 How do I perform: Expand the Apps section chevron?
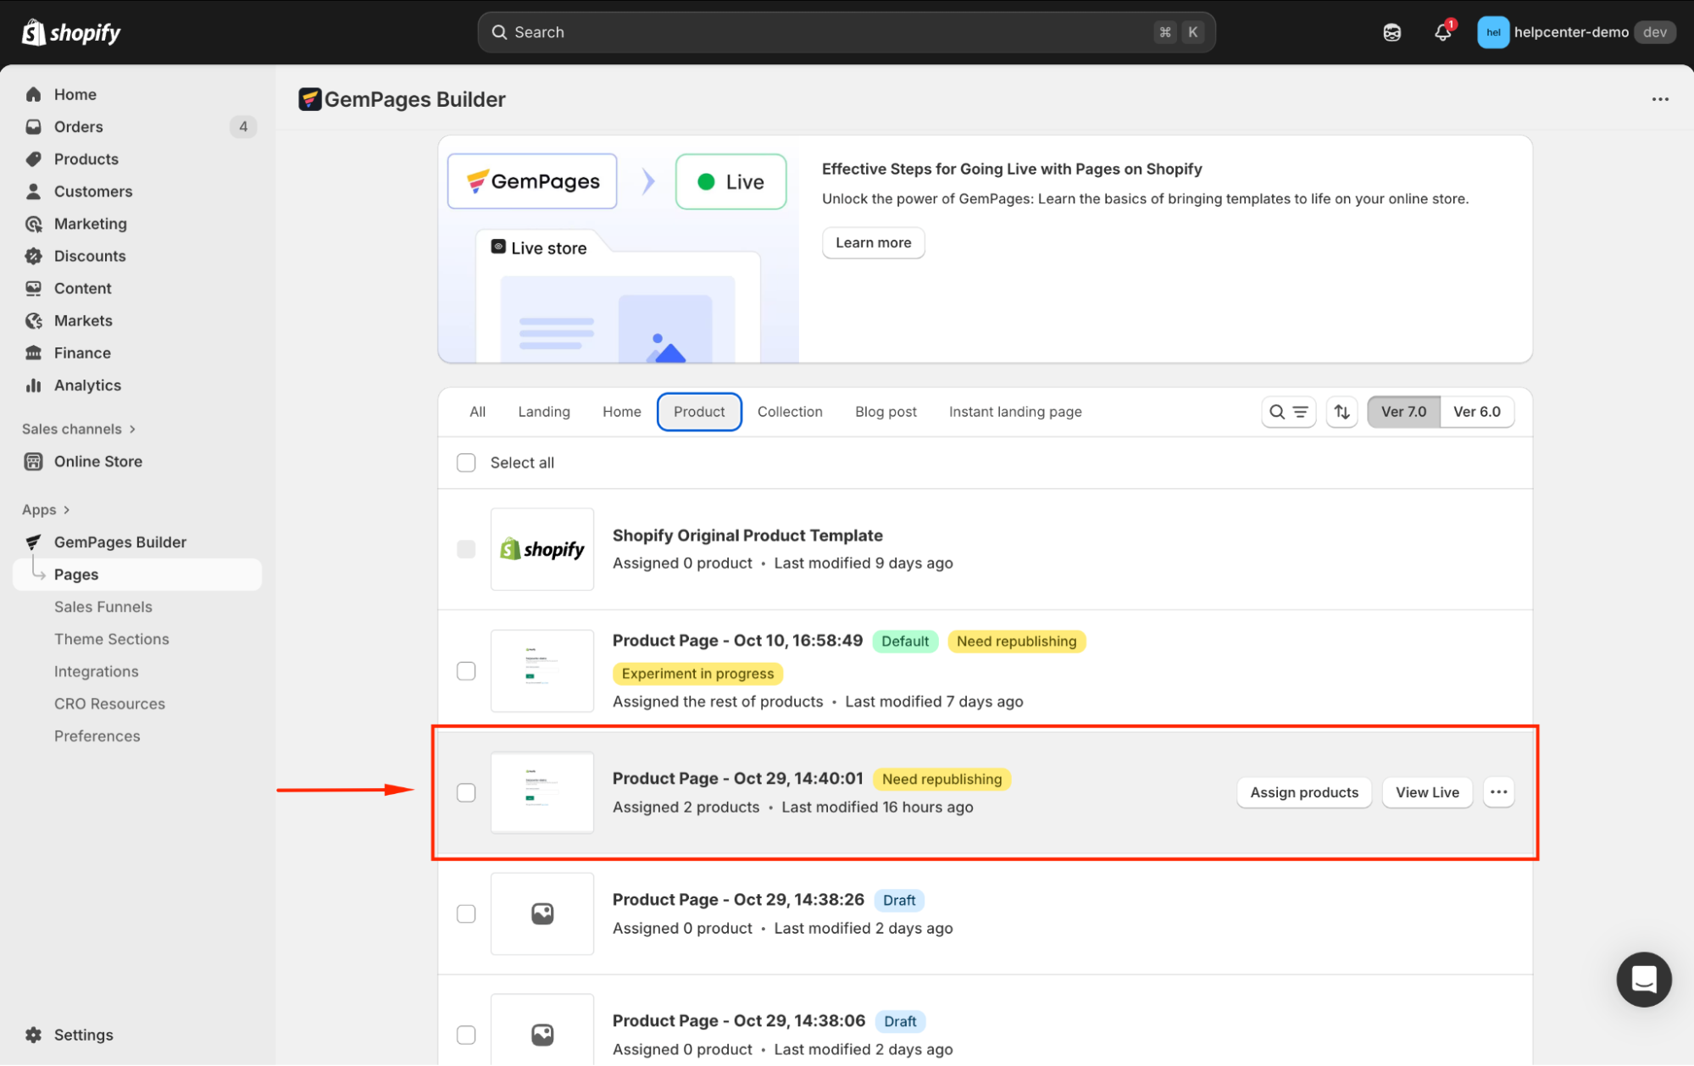(66, 509)
